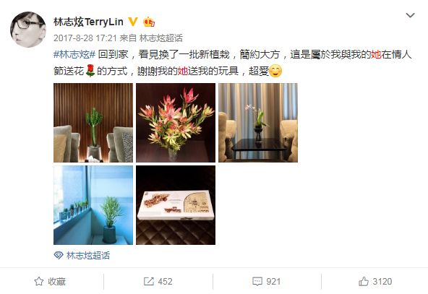Open the orchid on black table thumbnail
The height and width of the screenshot is (294, 428).
click(x=258, y=123)
